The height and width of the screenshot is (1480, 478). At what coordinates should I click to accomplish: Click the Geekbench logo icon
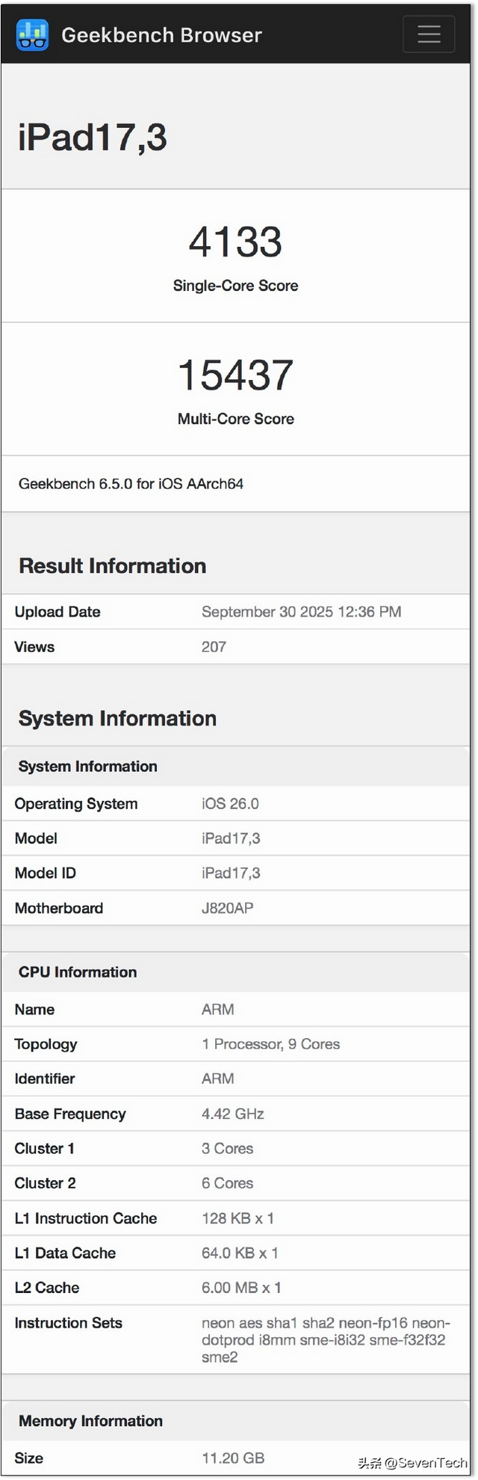coord(32,34)
